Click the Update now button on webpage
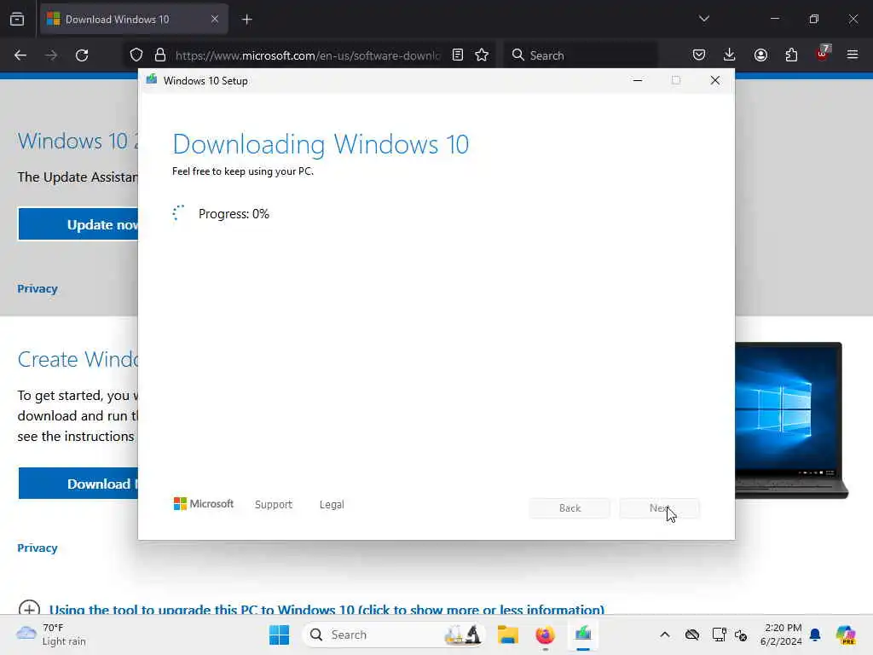The width and height of the screenshot is (873, 655). pos(78,224)
